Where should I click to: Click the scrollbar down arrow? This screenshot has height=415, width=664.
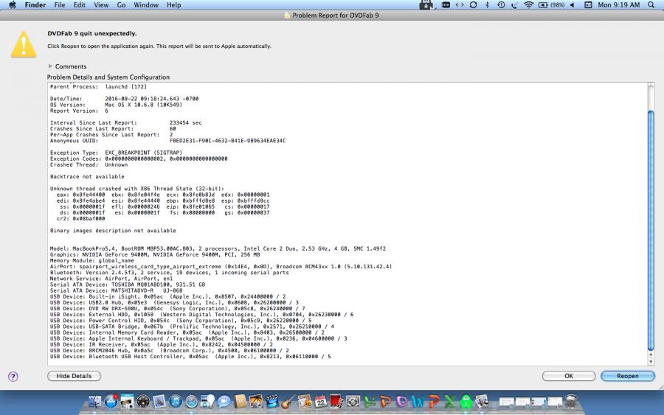pos(651,362)
